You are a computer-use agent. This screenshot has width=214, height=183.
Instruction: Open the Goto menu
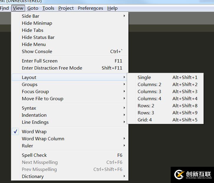(33, 8)
